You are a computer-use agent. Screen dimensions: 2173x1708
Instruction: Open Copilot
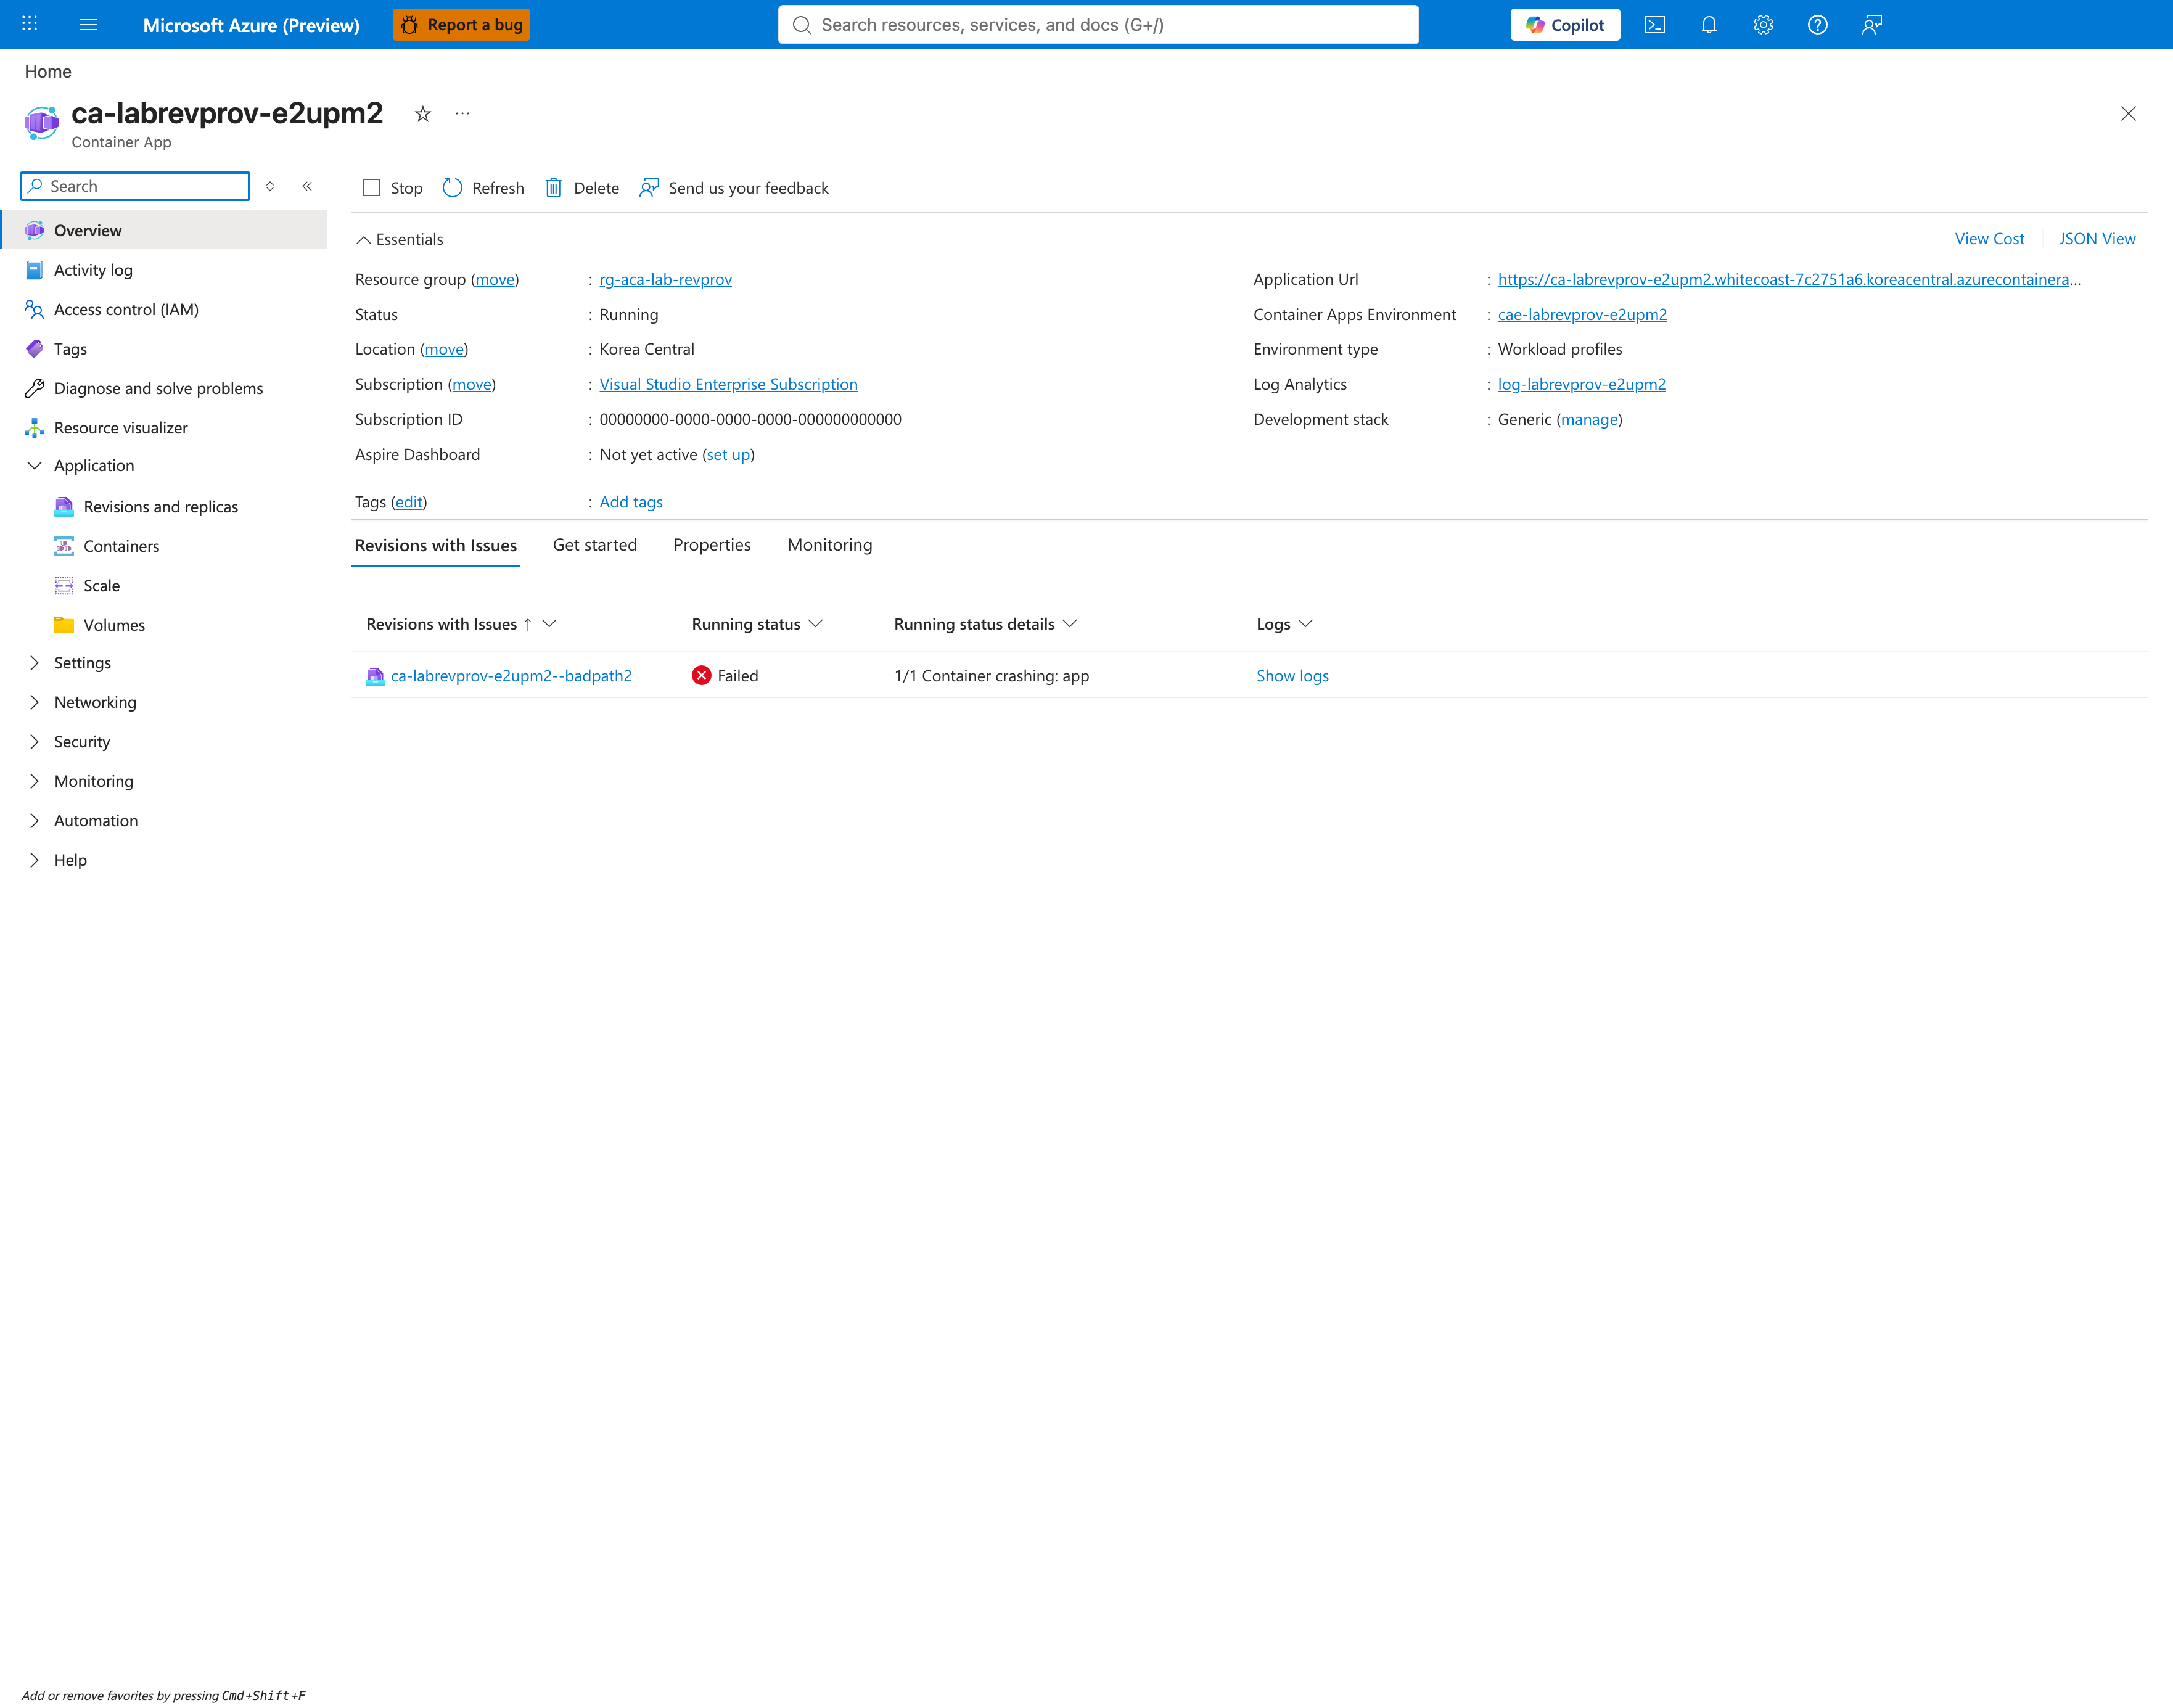pos(1565,24)
